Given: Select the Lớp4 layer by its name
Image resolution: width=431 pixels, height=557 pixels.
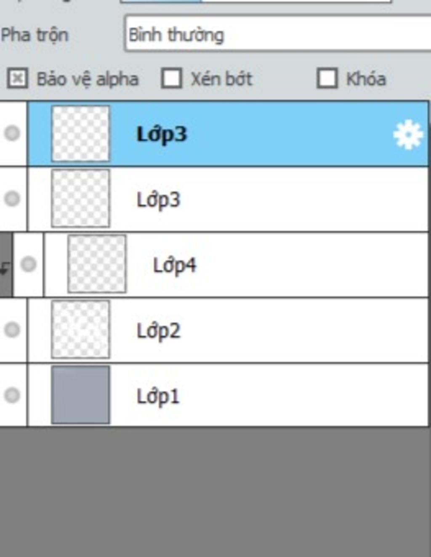Looking at the screenshot, I should (175, 265).
